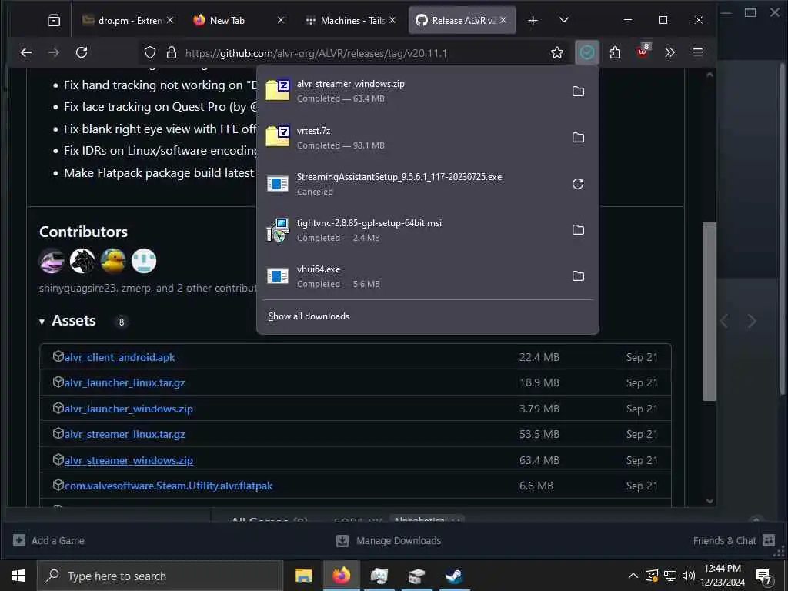Image resolution: width=788 pixels, height=591 pixels.
Task: Open the Firefox application hamburger menu
Action: coord(697,52)
